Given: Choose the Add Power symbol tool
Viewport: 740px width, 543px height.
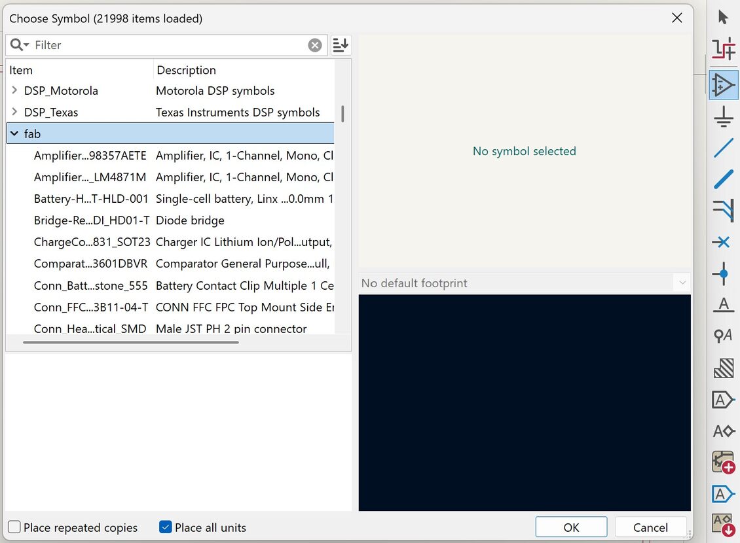Looking at the screenshot, I should coord(723,117).
